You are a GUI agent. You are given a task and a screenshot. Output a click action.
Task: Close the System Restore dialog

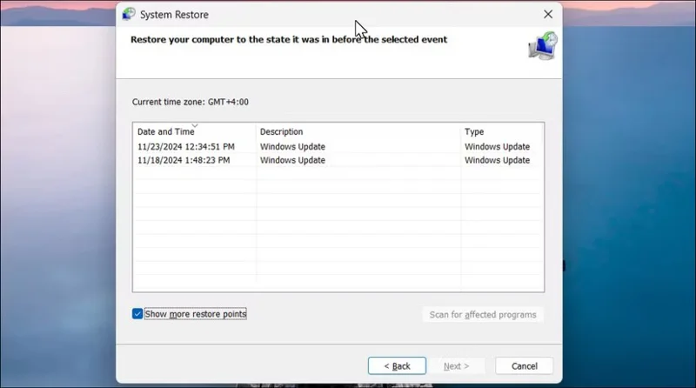pos(547,14)
